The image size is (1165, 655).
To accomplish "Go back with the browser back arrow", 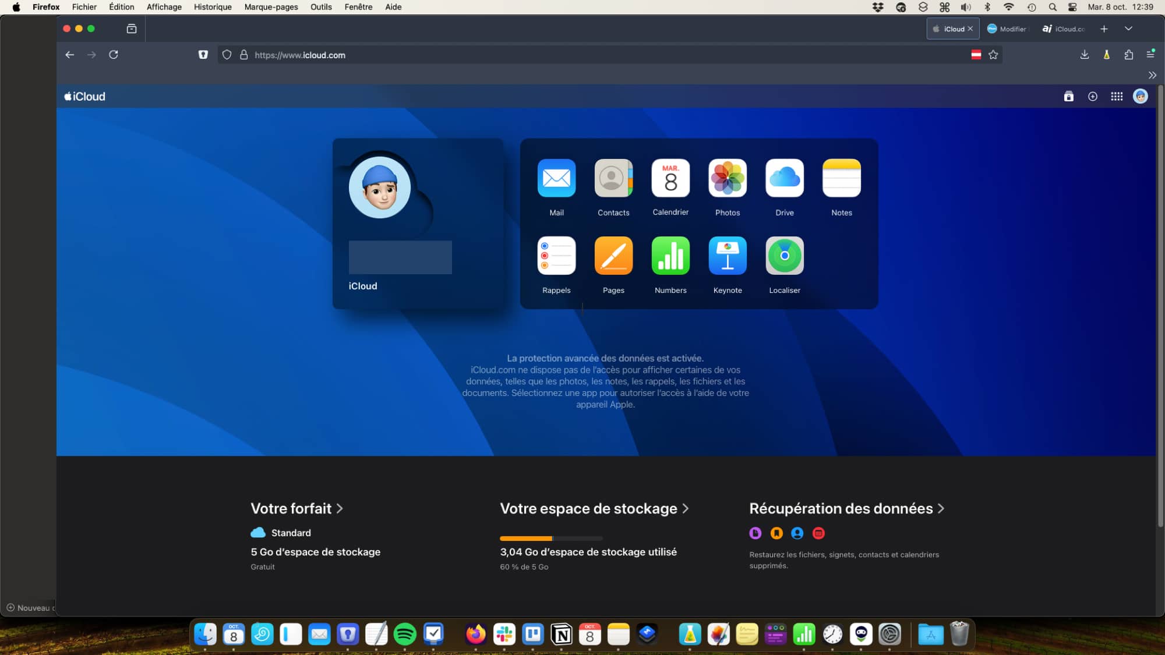I will 70,55.
